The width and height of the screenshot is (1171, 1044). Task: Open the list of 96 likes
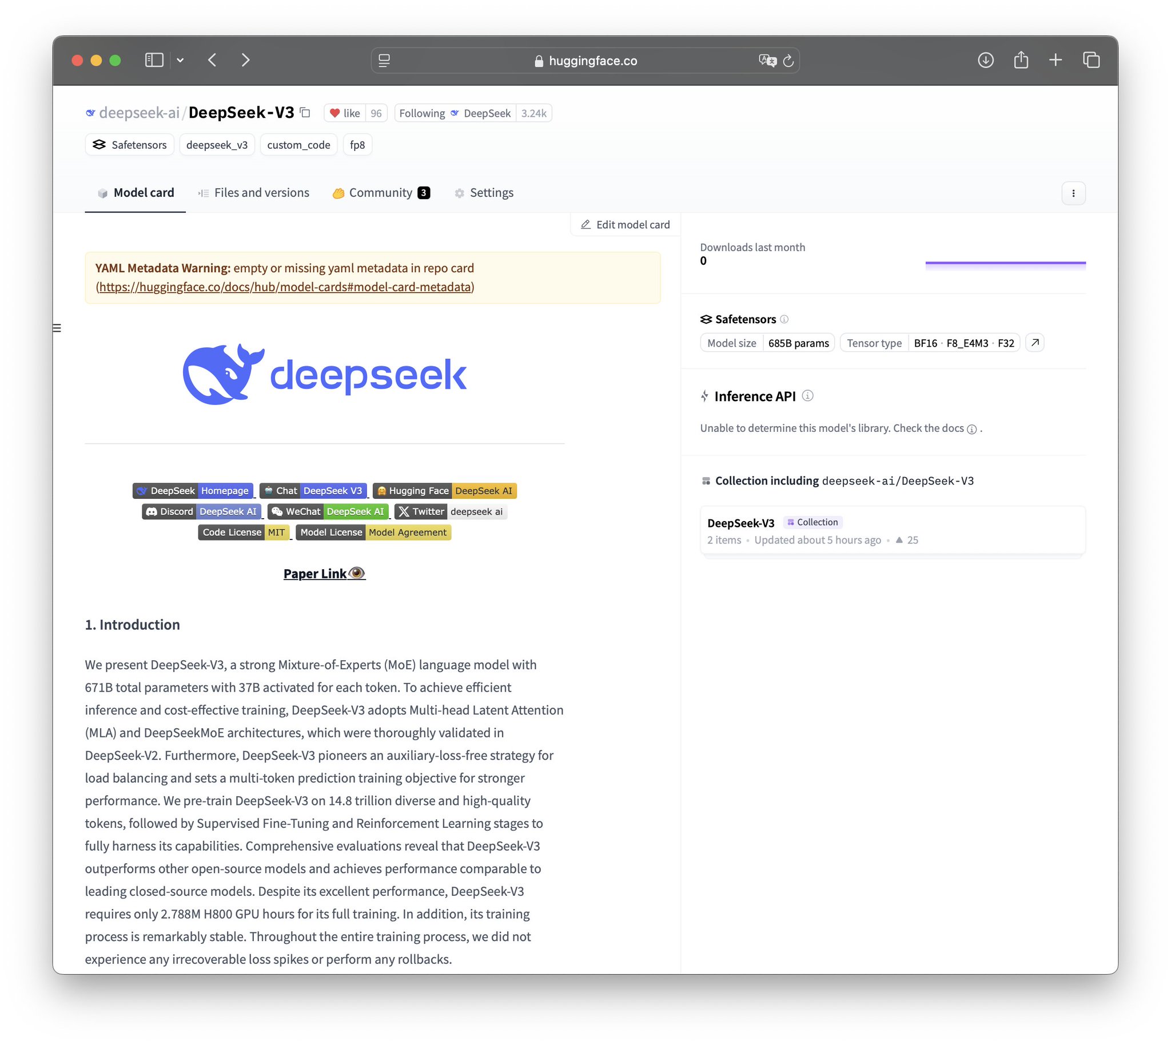pyautogui.click(x=376, y=113)
